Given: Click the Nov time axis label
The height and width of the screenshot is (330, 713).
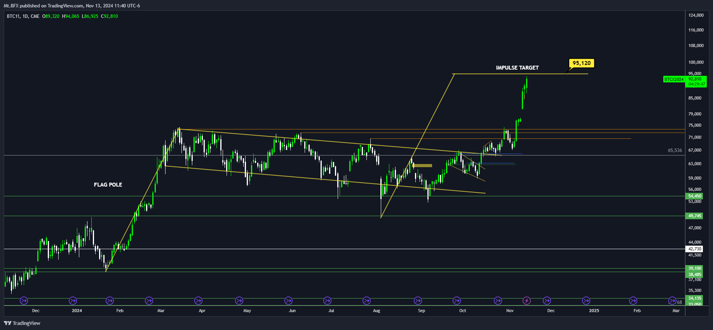Looking at the screenshot, I should tap(510, 311).
